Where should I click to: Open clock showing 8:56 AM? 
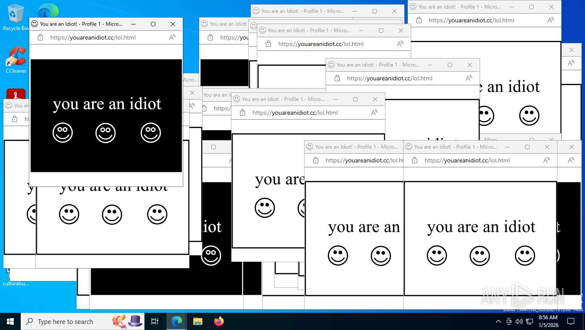[548, 321]
